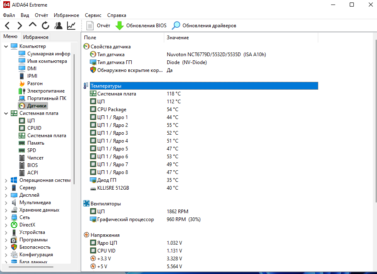377x274 pixels.
Task: Open the Файл menu
Action: 9,15
